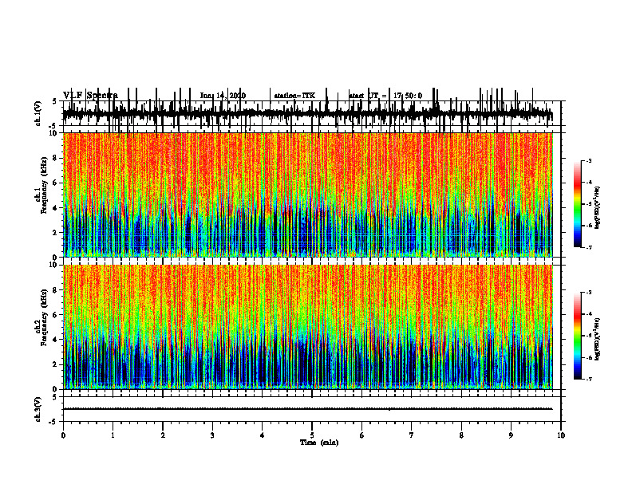Click the flat ch.3 waveform line

(308, 409)
